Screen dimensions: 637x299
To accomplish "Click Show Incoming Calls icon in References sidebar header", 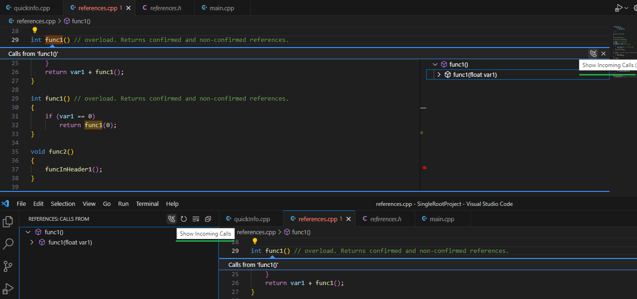I will tap(172, 218).
